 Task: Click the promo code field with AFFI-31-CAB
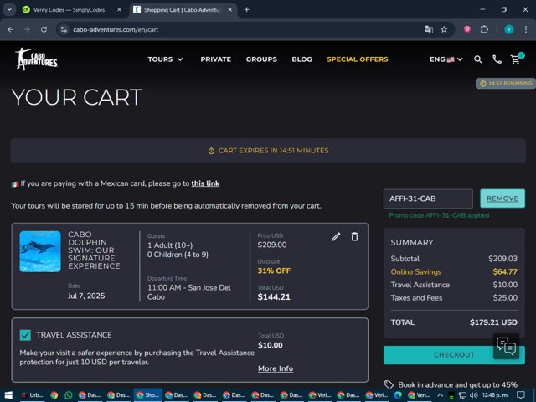click(428, 198)
